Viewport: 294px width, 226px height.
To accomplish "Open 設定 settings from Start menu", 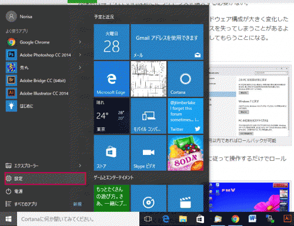I will 45,178.
